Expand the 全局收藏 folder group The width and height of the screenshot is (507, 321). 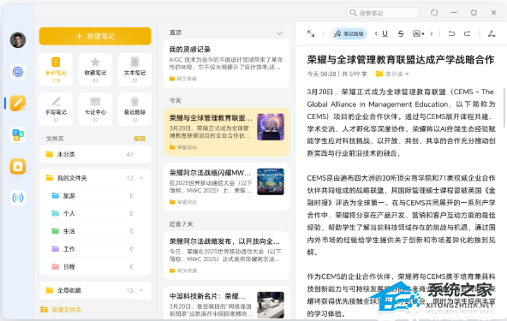141,290
